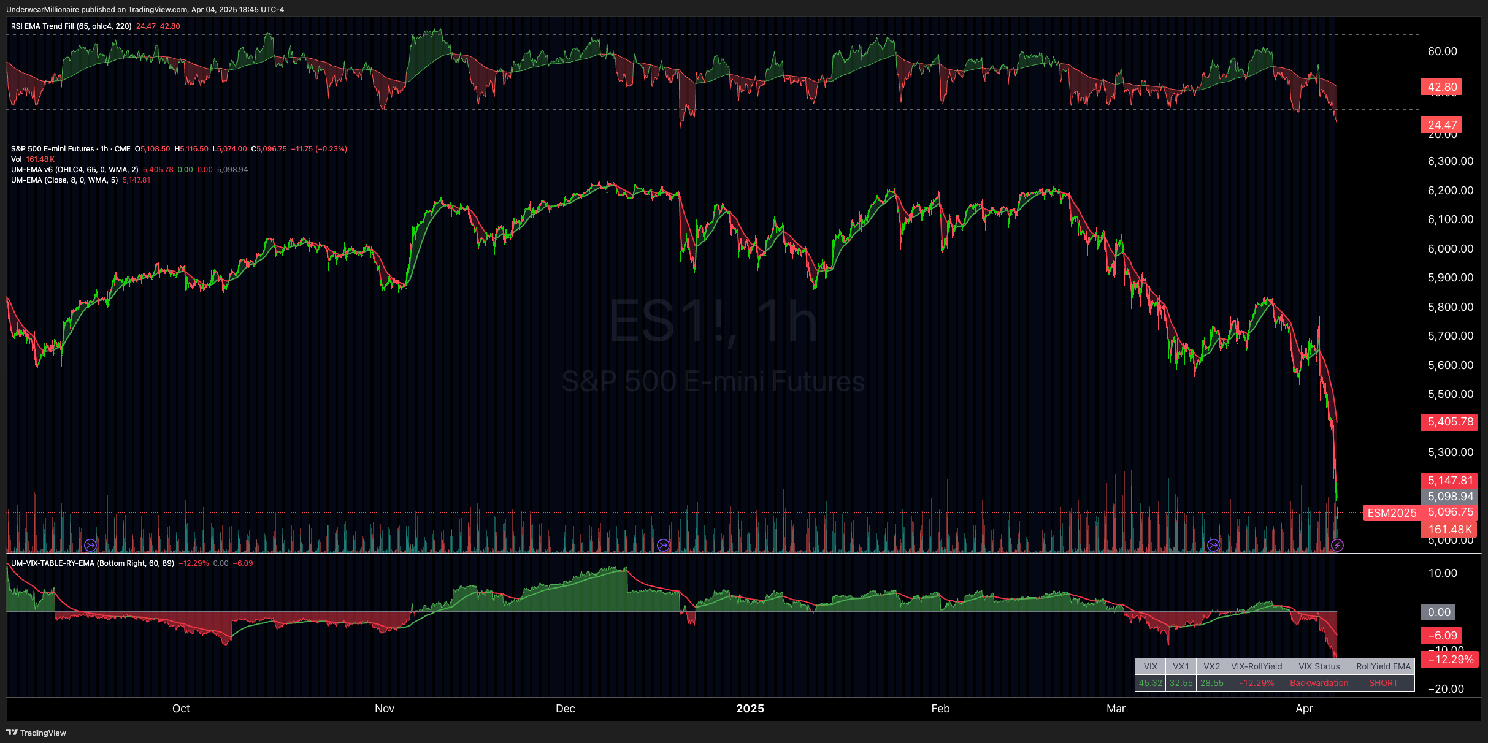The height and width of the screenshot is (743, 1488).
Task: Click the 161.48K volume axis label
Action: (1450, 529)
